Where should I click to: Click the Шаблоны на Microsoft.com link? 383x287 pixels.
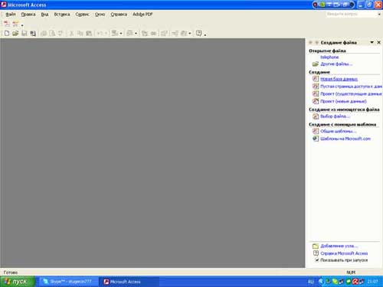(x=345, y=139)
